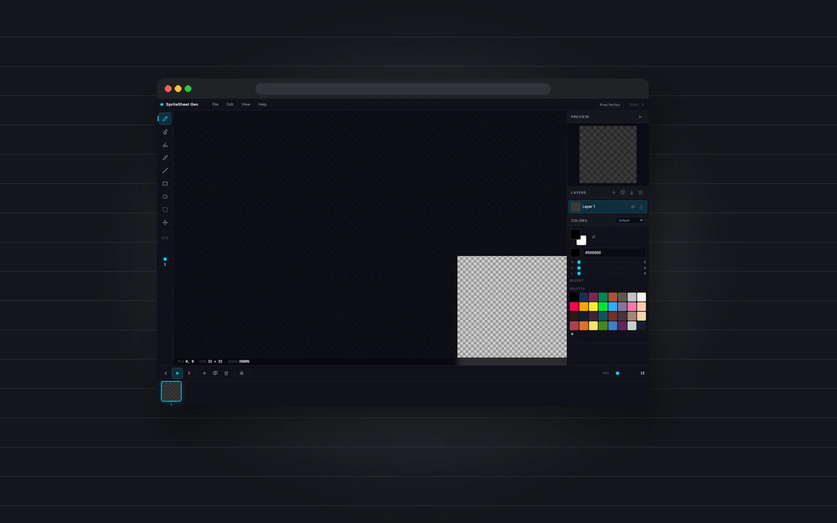Toggle Layer 1 visibility eye
Image resolution: width=837 pixels, height=523 pixels.
point(633,207)
